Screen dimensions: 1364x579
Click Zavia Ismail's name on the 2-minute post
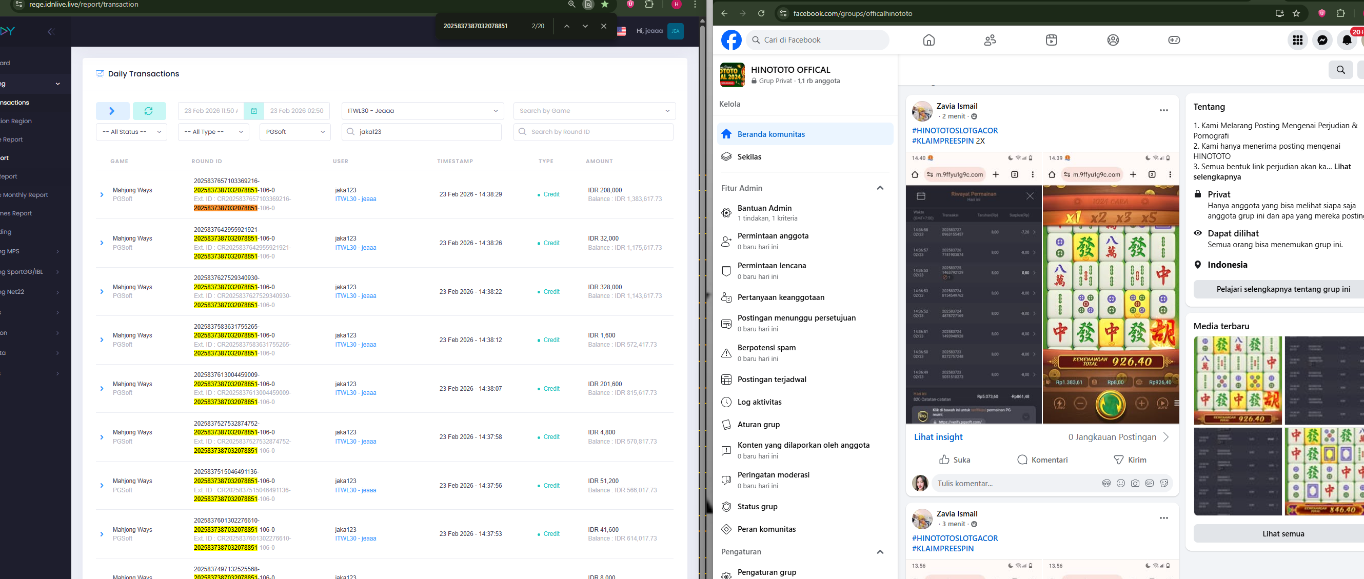[x=957, y=106]
